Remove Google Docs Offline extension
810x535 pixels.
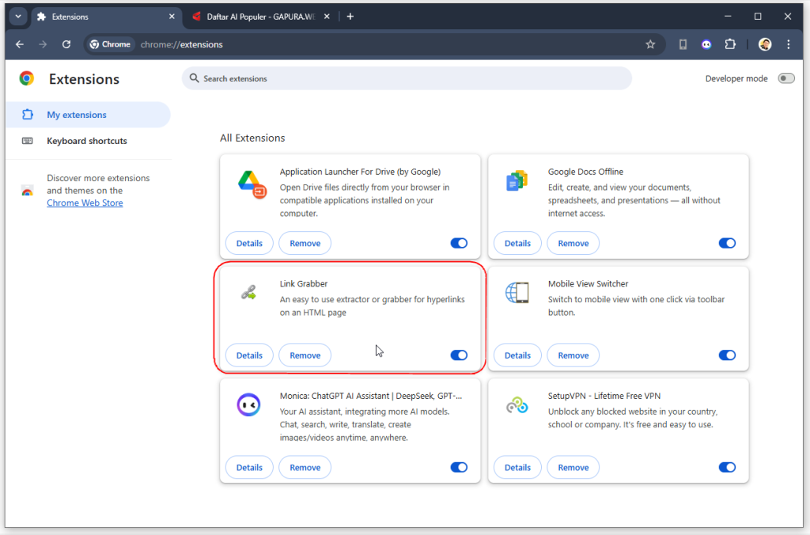[573, 244]
